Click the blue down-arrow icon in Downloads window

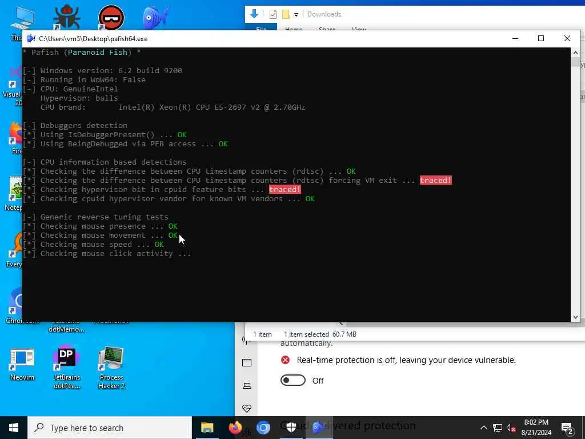254,14
